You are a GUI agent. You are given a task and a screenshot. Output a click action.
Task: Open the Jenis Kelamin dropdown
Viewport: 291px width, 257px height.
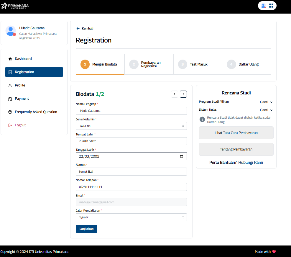click(131, 126)
